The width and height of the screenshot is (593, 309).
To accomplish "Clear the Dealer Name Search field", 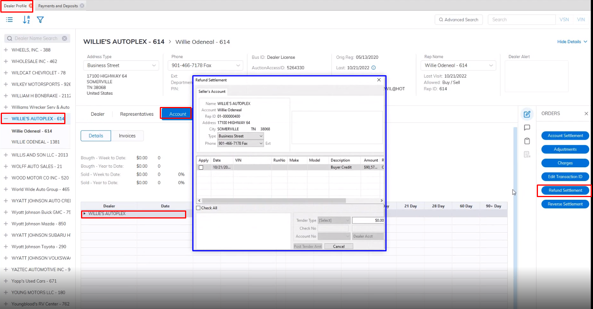I will 65,39.
